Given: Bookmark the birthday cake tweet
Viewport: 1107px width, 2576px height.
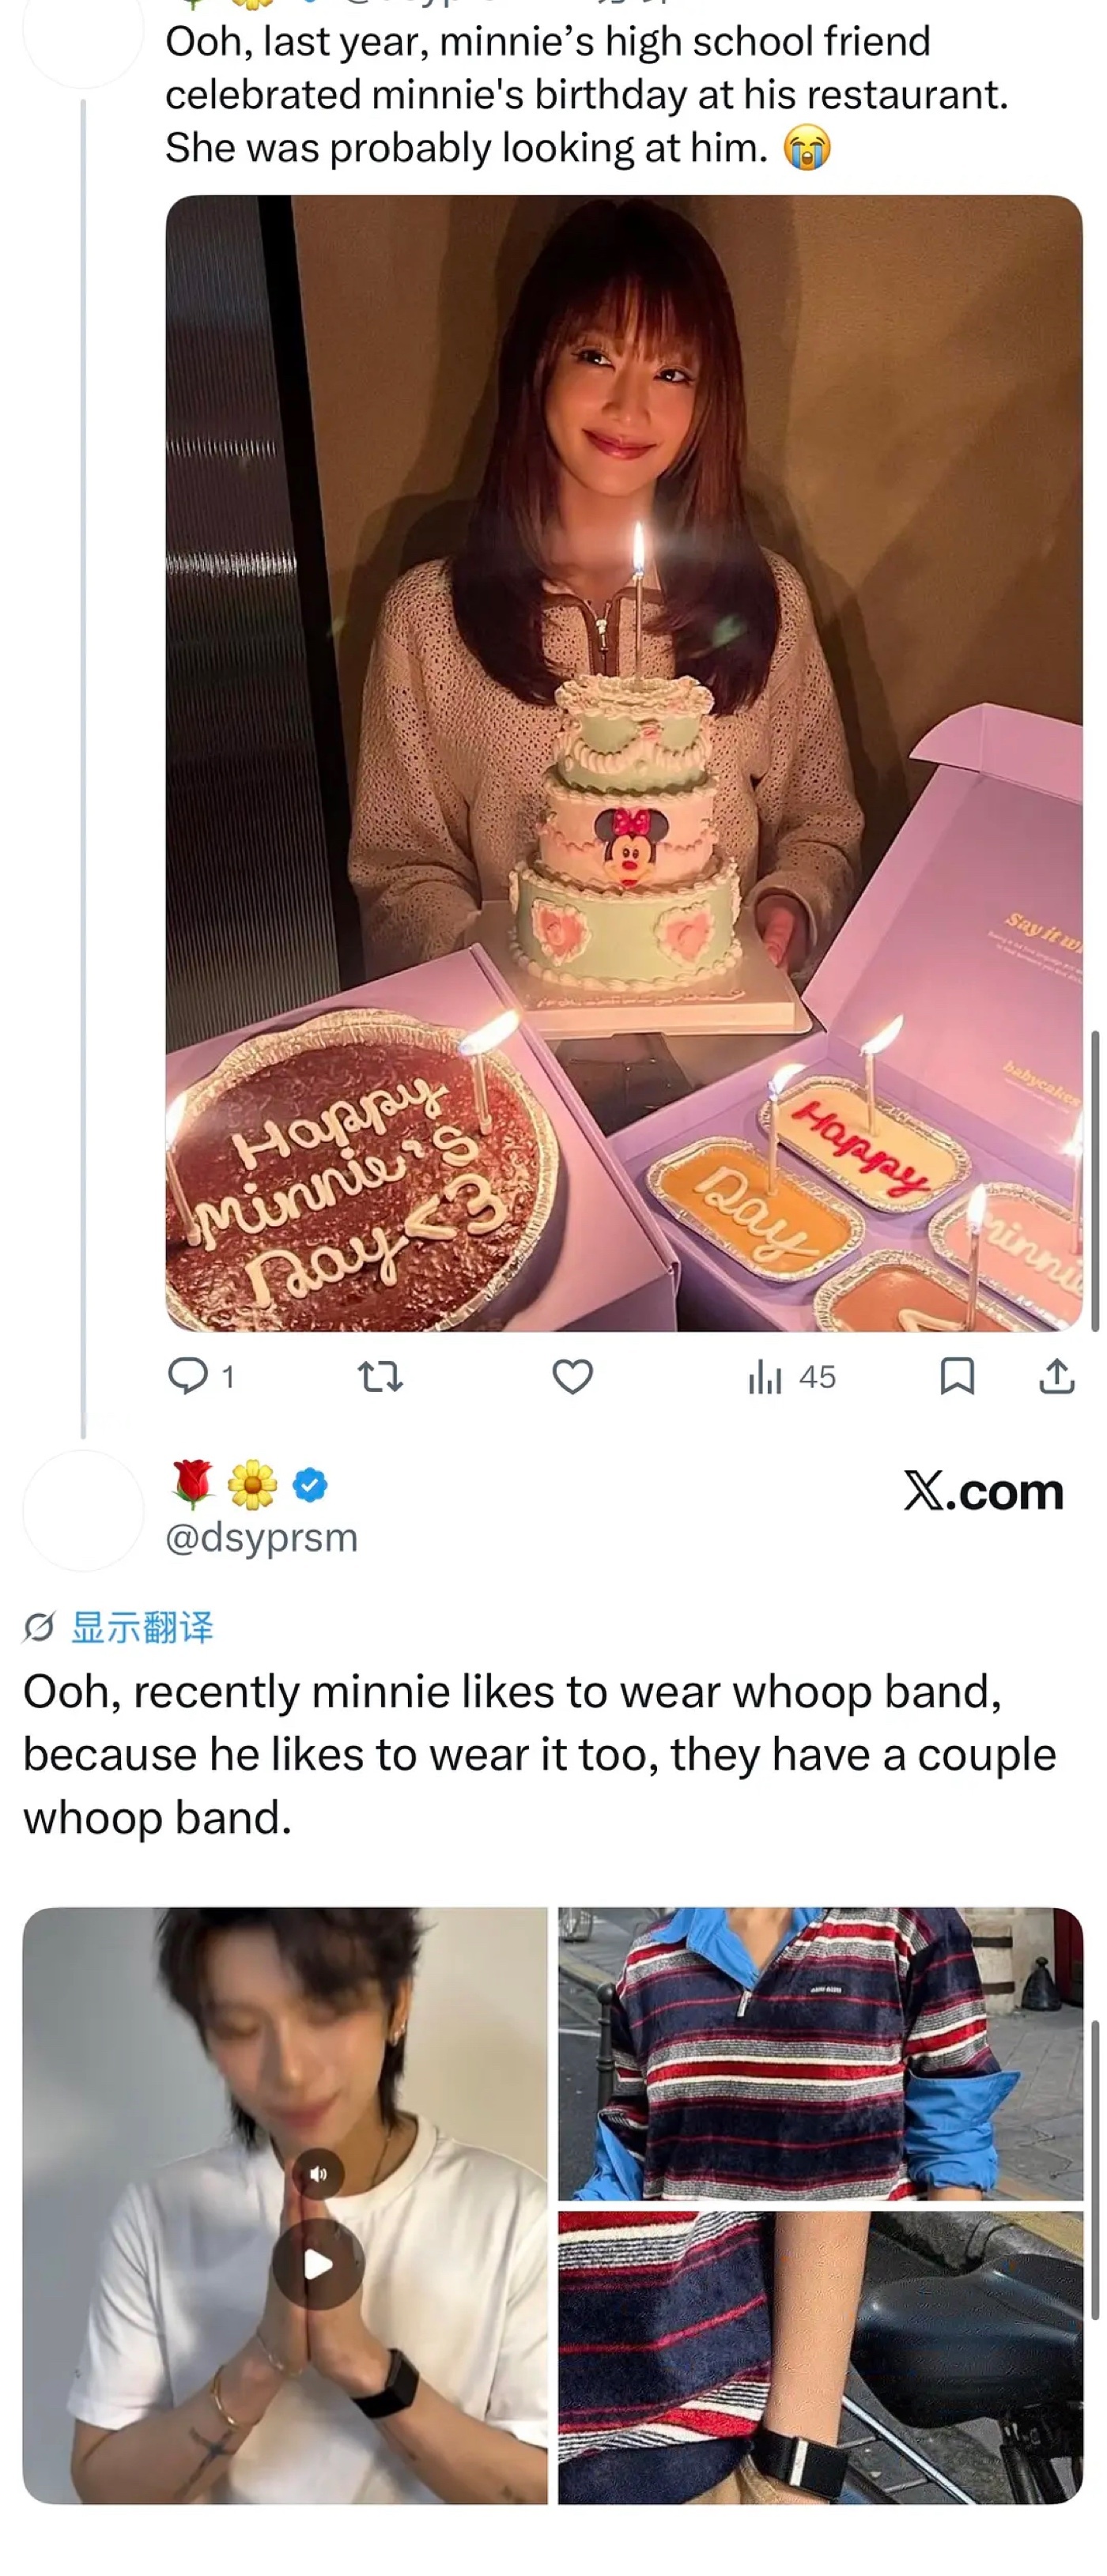Looking at the screenshot, I should click(956, 1377).
